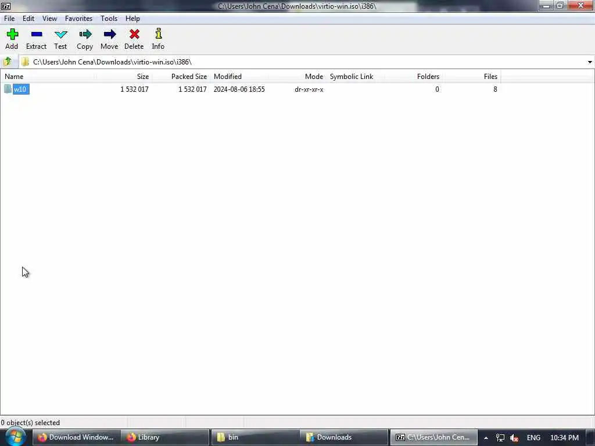This screenshot has height=446, width=595.
Task: Click the ENG language indicator
Action: (x=533, y=438)
